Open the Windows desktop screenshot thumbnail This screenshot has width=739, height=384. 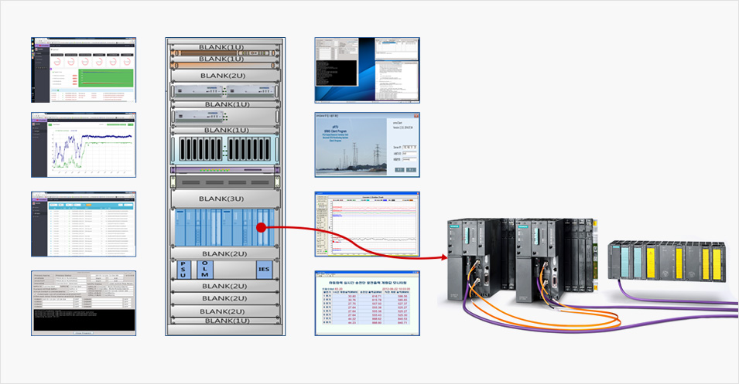[367, 70]
